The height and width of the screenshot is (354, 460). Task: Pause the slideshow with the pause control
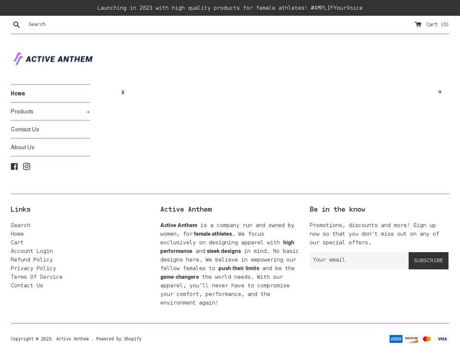439,92
